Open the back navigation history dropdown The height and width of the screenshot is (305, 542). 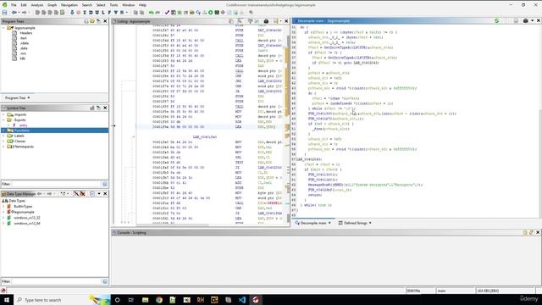19,13
